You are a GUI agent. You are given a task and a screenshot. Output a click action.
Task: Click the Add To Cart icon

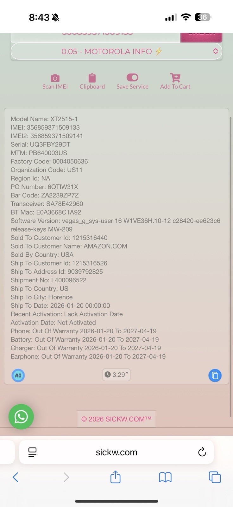pos(175,78)
